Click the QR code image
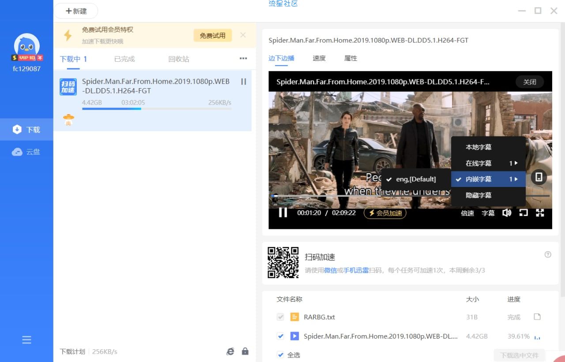The image size is (565, 362). tap(283, 262)
